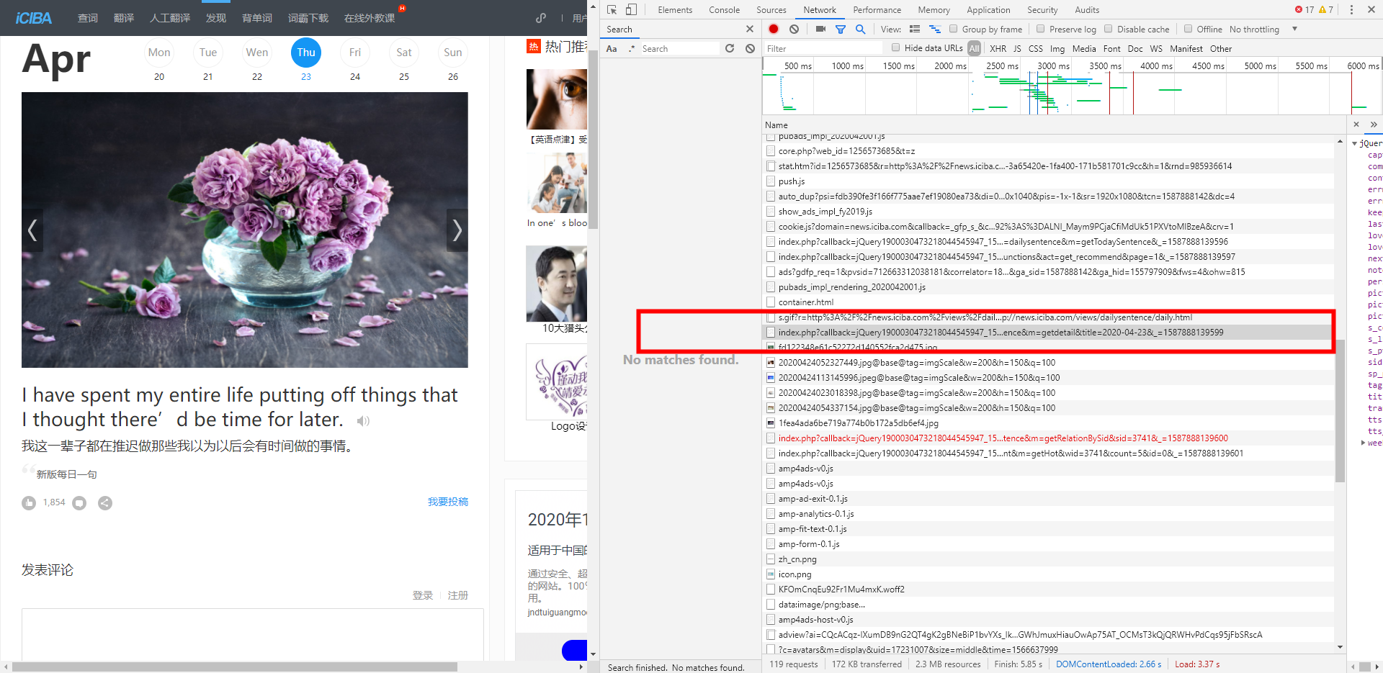Click the blue magnifier search icon
Image resolution: width=1383 pixels, height=673 pixels.
point(860,29)
